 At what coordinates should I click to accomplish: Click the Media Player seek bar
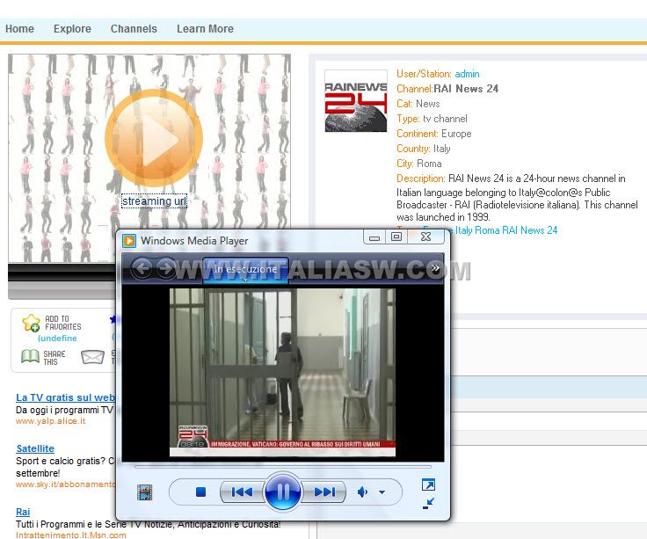[283, 467]
